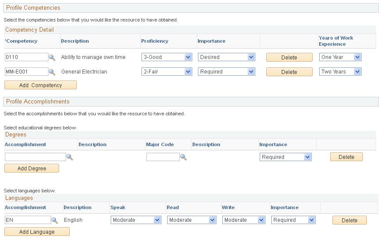Open 2-Fair proficiency dropdown
The height and width of the screenshot is (243, 388).
click(167, 72)
